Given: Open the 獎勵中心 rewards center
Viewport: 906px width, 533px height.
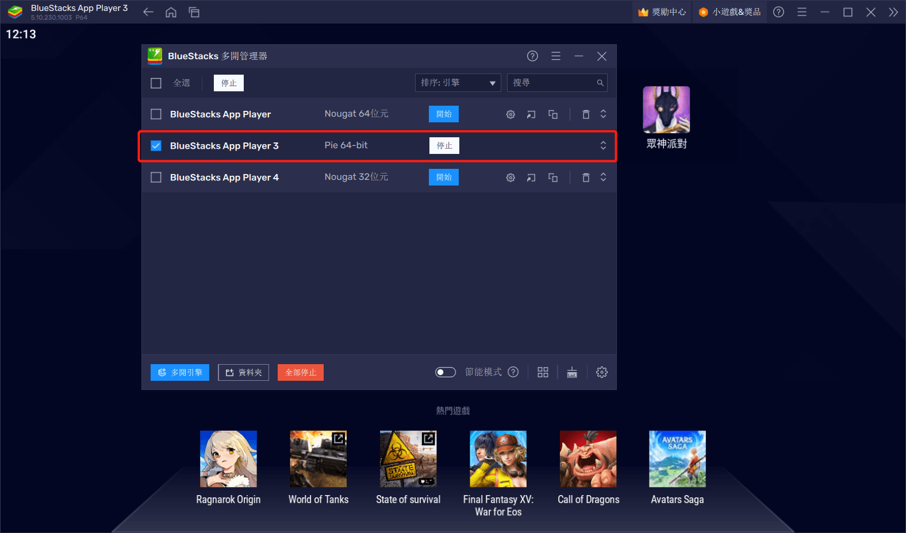Looking at the screenshot, I should (x=662, y=12).
